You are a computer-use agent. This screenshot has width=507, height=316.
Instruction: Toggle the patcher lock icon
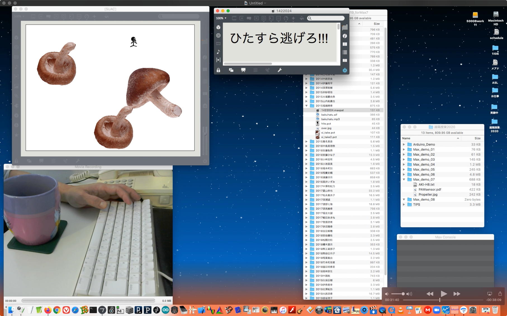[x=218, y=70]
